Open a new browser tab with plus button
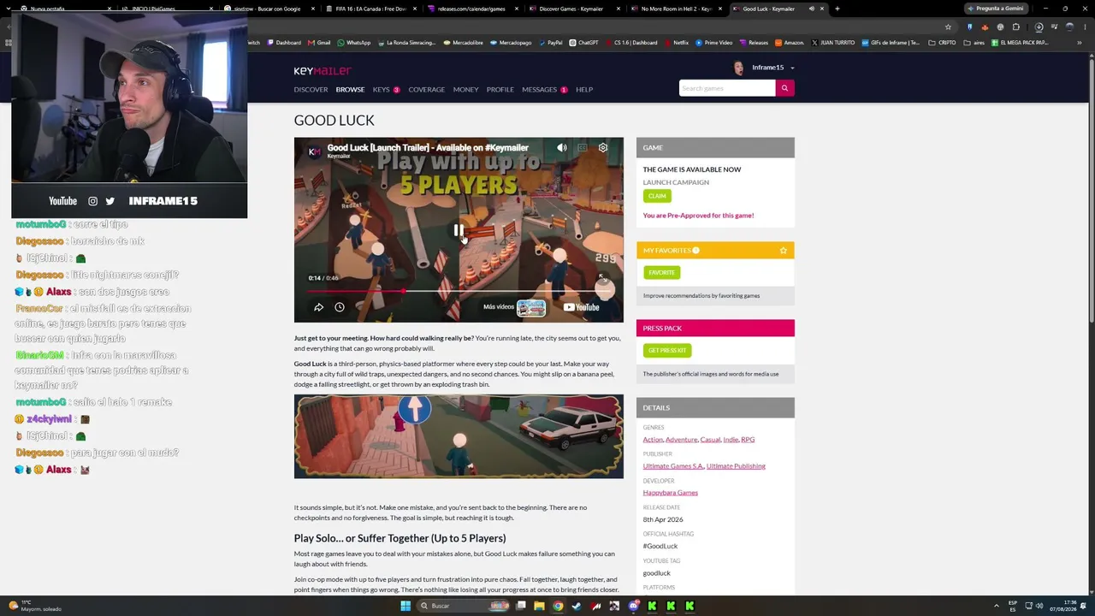1095x616 pixels. 837,9
